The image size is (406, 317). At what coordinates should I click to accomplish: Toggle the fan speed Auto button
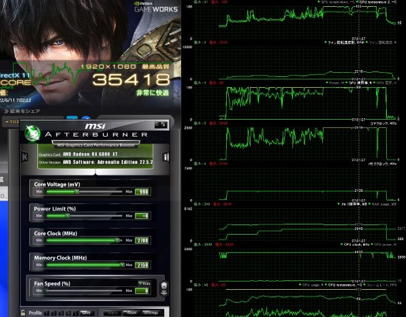144,284
